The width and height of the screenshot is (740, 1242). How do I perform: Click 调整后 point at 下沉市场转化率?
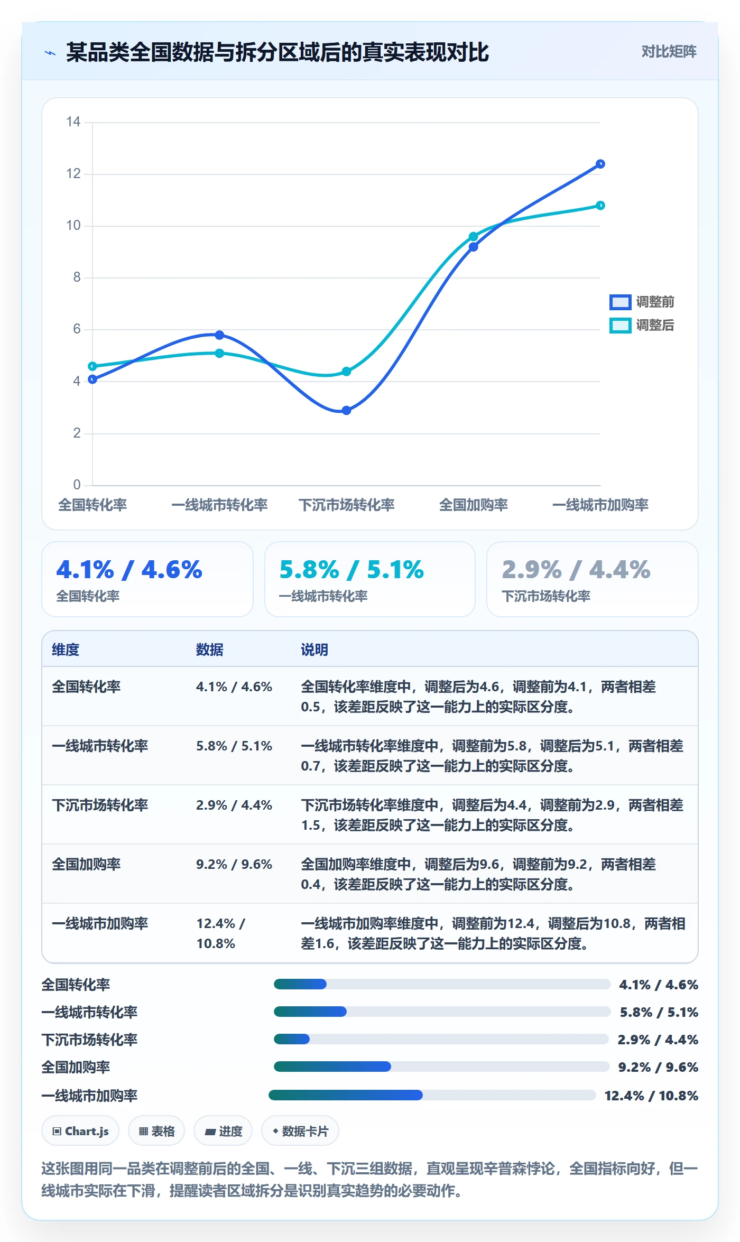click(346, 372)
